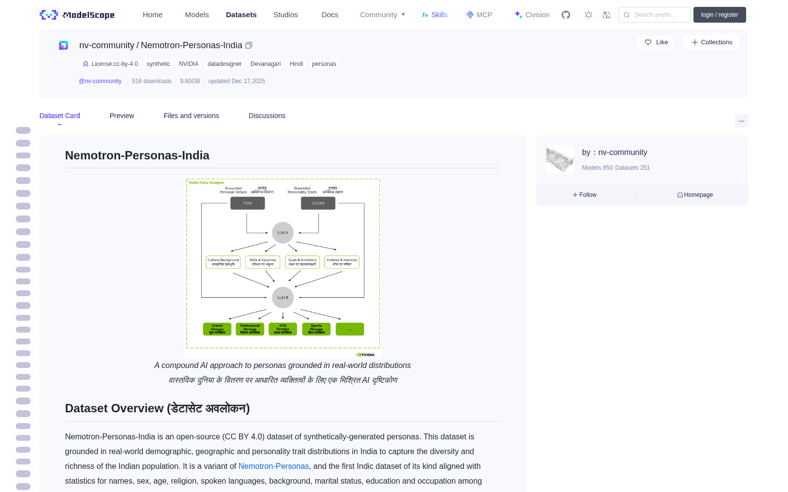
Task: Open nv-community Homepage
Action: click(695, 195)
